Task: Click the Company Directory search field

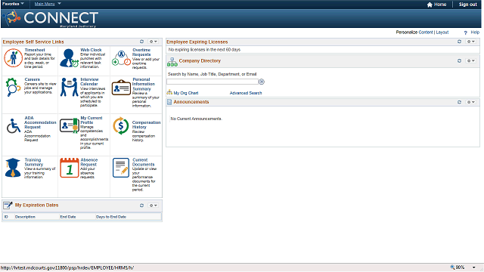Action: [213, 82]
